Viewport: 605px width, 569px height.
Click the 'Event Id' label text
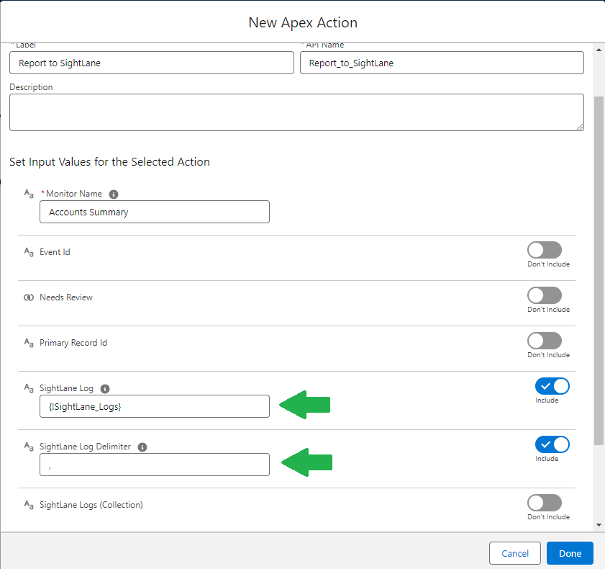click(55, 252)
